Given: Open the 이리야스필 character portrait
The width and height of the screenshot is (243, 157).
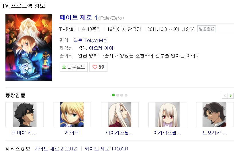Looking at the screenshot, I should (x=167, y=115).
